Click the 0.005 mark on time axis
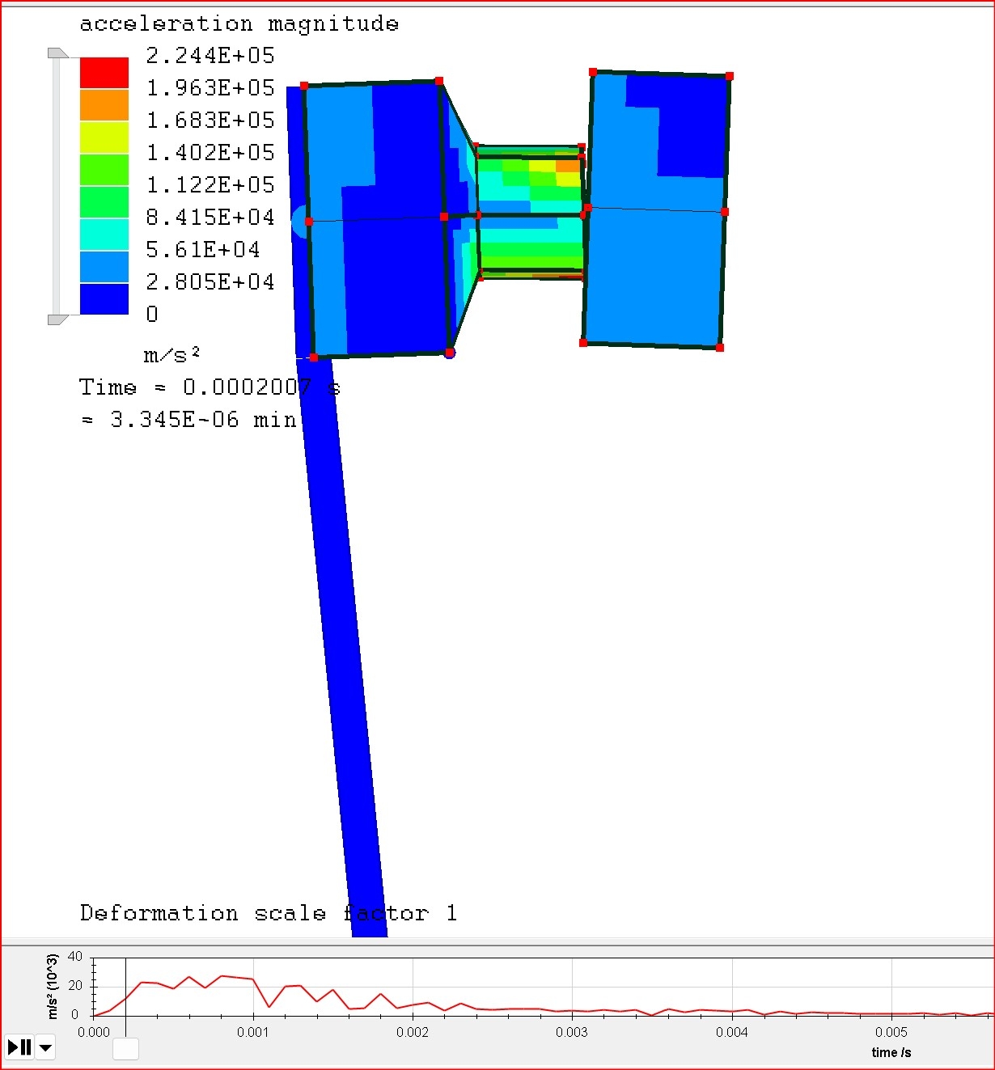 tap(891, 1032)
